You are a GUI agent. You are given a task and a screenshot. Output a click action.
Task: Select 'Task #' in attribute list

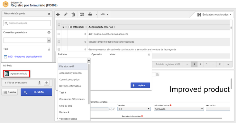coord(73,92)
